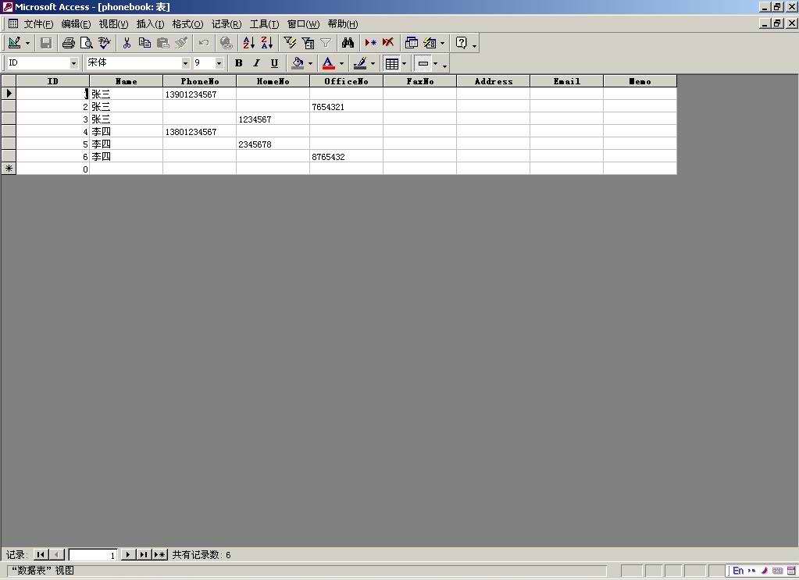Screen dimensions: 799x580
Task: Go to previous record navigation button
Action: 56,554
